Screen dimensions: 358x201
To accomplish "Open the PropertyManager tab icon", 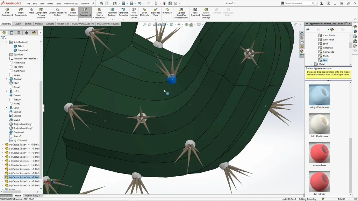I will tap(12, 33).
